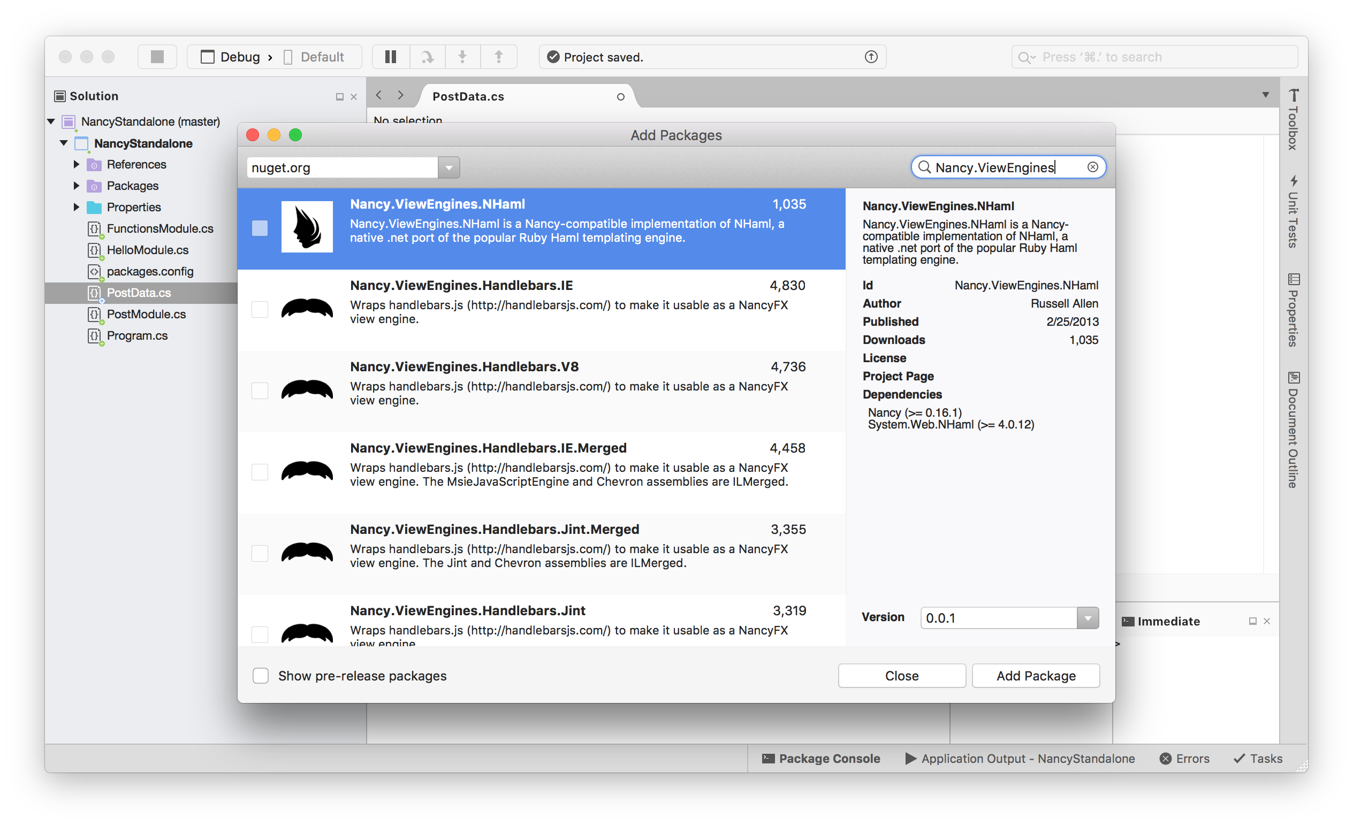Check the Handlebars.Jint package checkbox
This screenshot has width=1353, height=826.
coord(260,634)
